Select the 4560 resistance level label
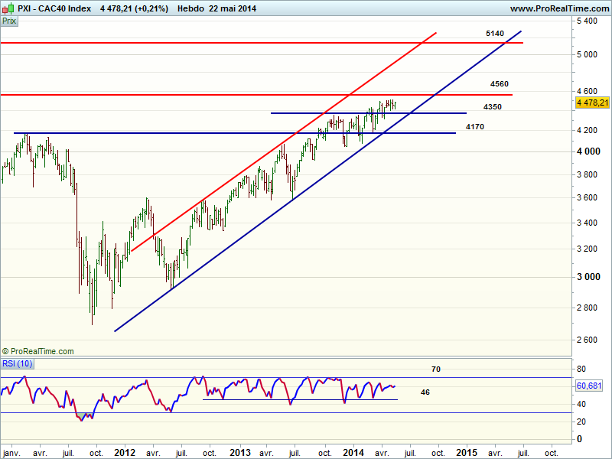This screenshot has height=459, width=612. (500, 84)
